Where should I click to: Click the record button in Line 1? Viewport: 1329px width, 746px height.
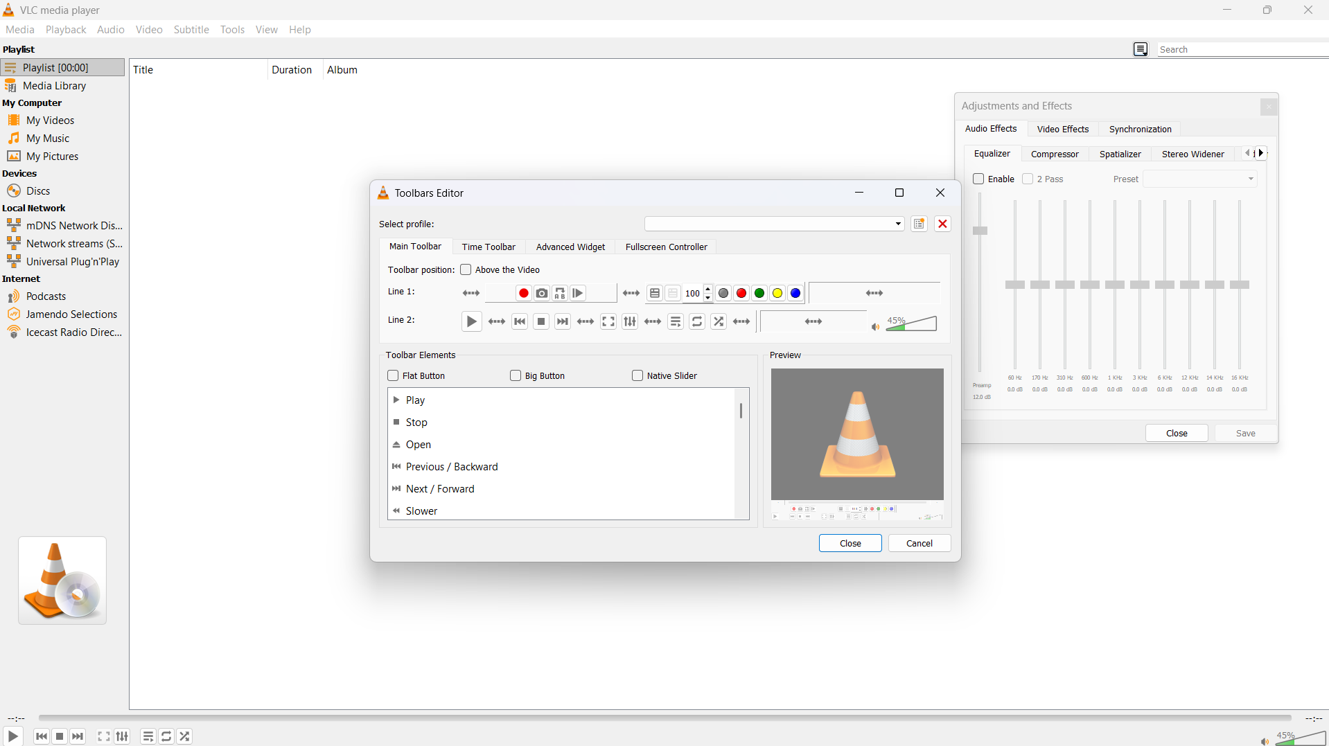coord(523,294)
